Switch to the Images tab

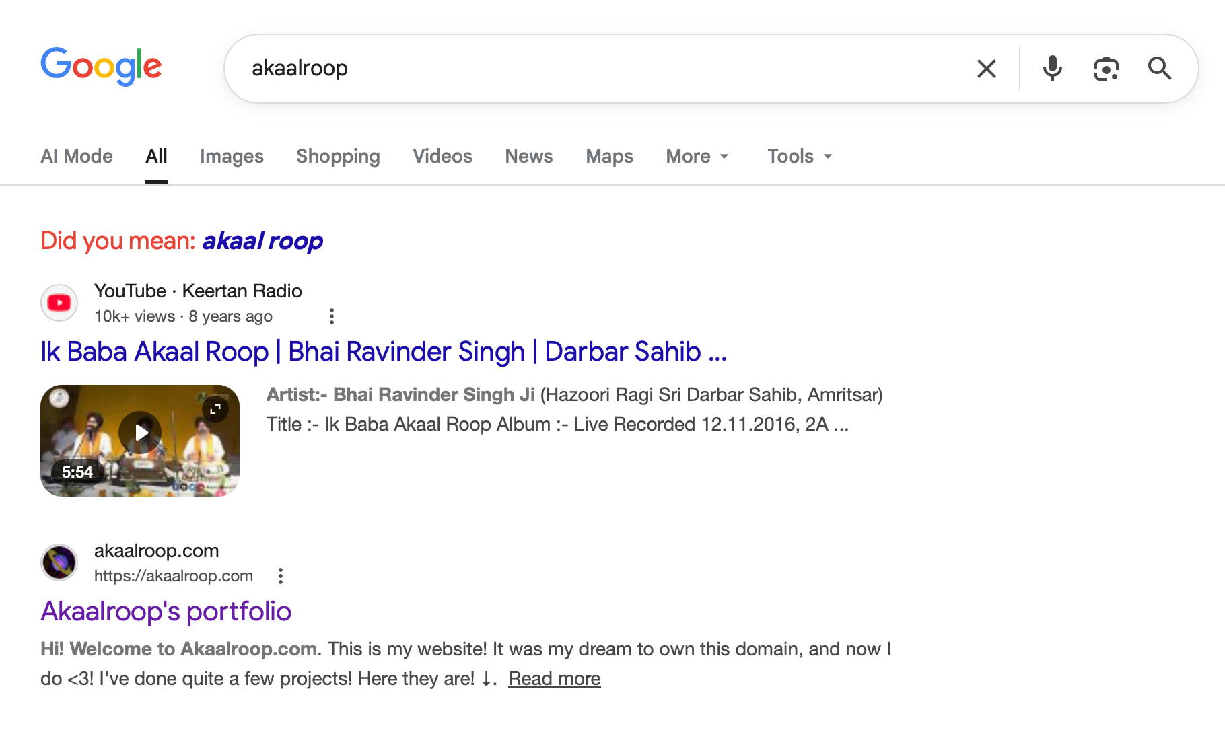232,156
